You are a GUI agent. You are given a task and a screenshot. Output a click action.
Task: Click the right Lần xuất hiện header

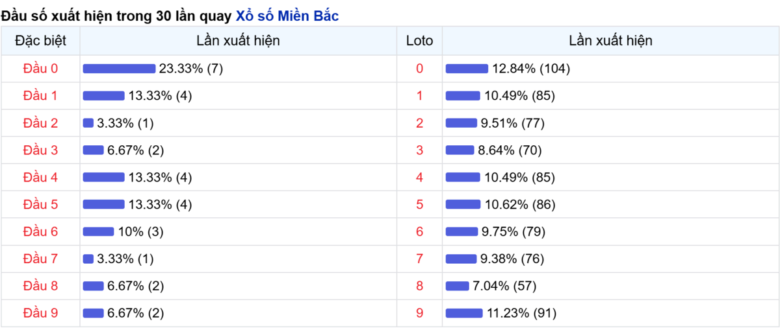610,41
